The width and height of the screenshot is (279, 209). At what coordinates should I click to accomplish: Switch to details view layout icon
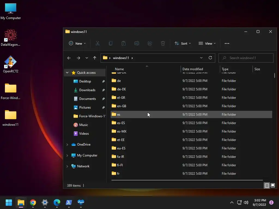[267, 186]
